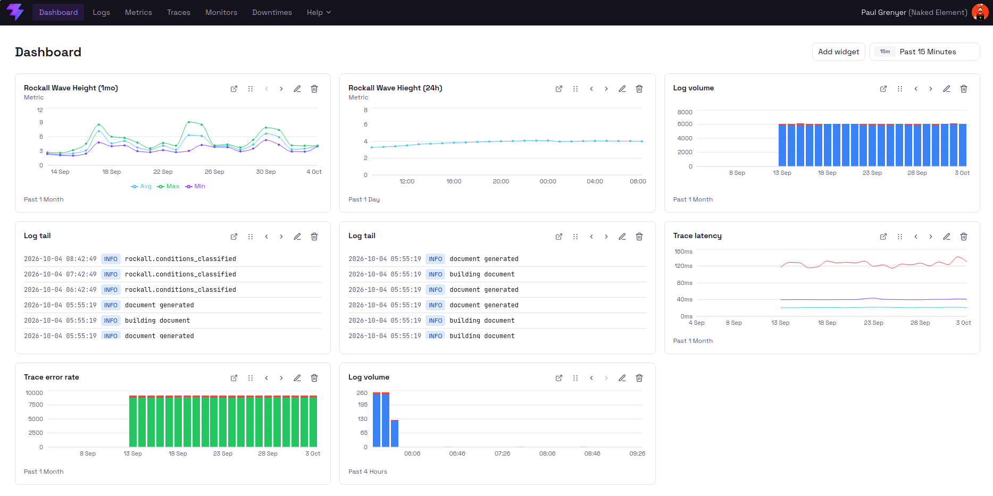This screenshot has width=993, height=496.
Task: Edit the Rockall Wave Hieght (24h) widget
Action: click(622, 89)
